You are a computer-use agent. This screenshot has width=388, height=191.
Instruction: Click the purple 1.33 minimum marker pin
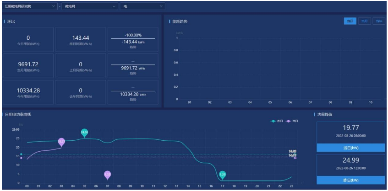click(107, 175)
